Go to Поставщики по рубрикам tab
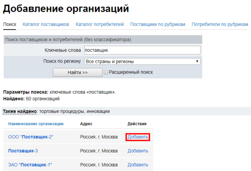Screen dimensions: 251x171 click(157, 25)
